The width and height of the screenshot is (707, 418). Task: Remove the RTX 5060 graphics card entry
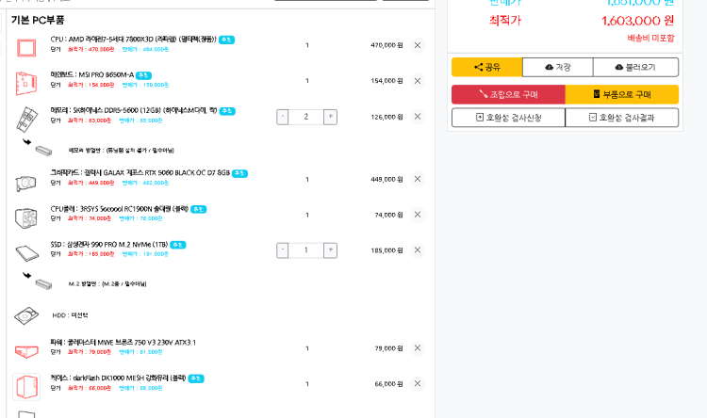click(x=418, y=179)
